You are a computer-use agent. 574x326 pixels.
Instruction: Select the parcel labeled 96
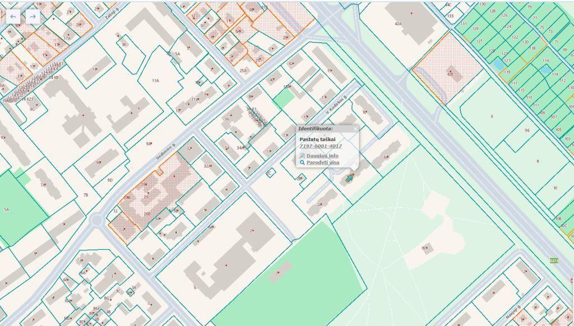(x=527, y=131)
